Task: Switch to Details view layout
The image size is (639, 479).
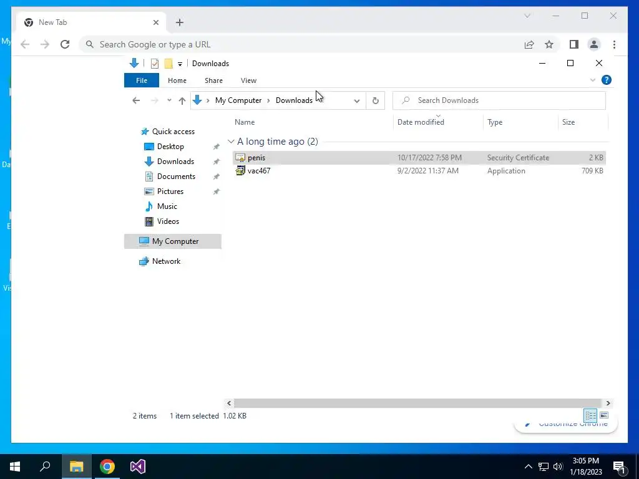Action: coord(590,415)
